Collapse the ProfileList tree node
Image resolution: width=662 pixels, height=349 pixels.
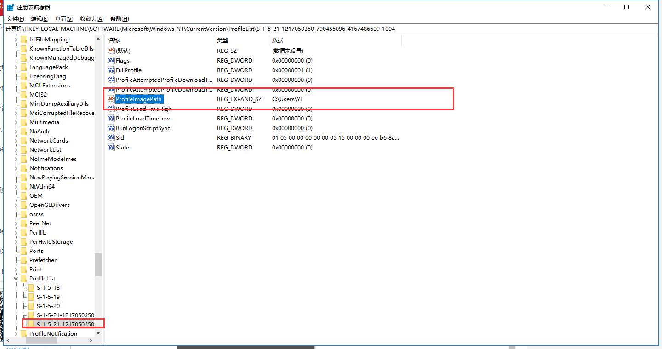click(16, 278)
